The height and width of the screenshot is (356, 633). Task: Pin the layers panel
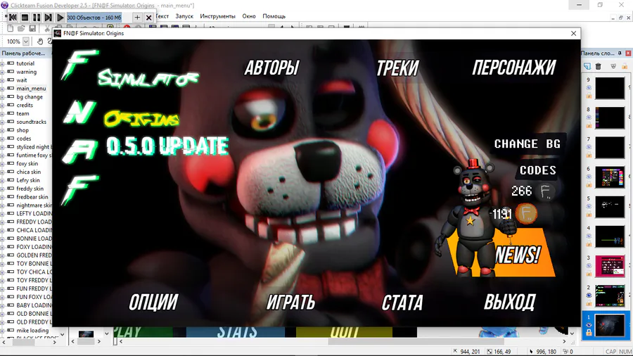click(x=620, y=53)
